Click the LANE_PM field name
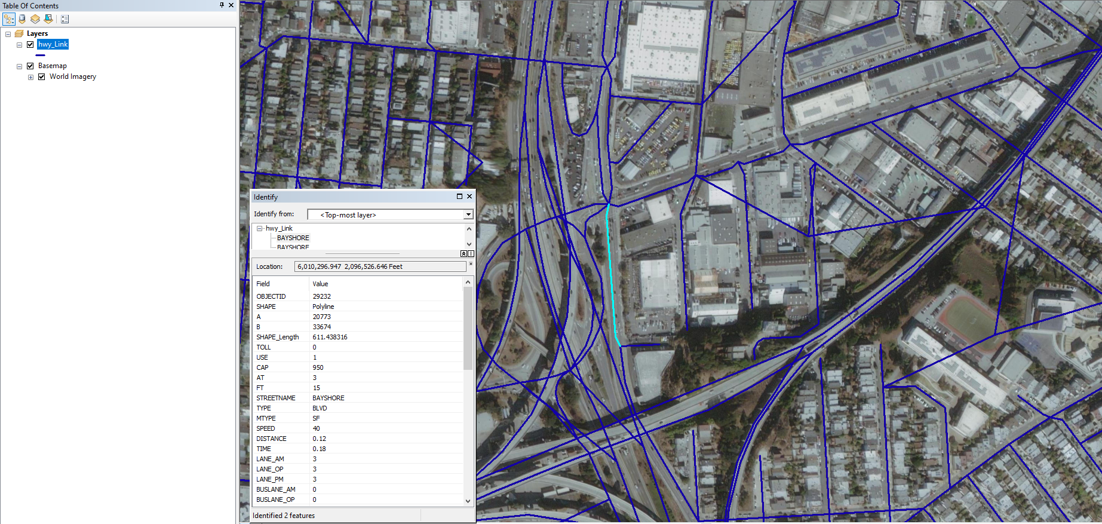1102x524 pixels. (x=270, y=479)
